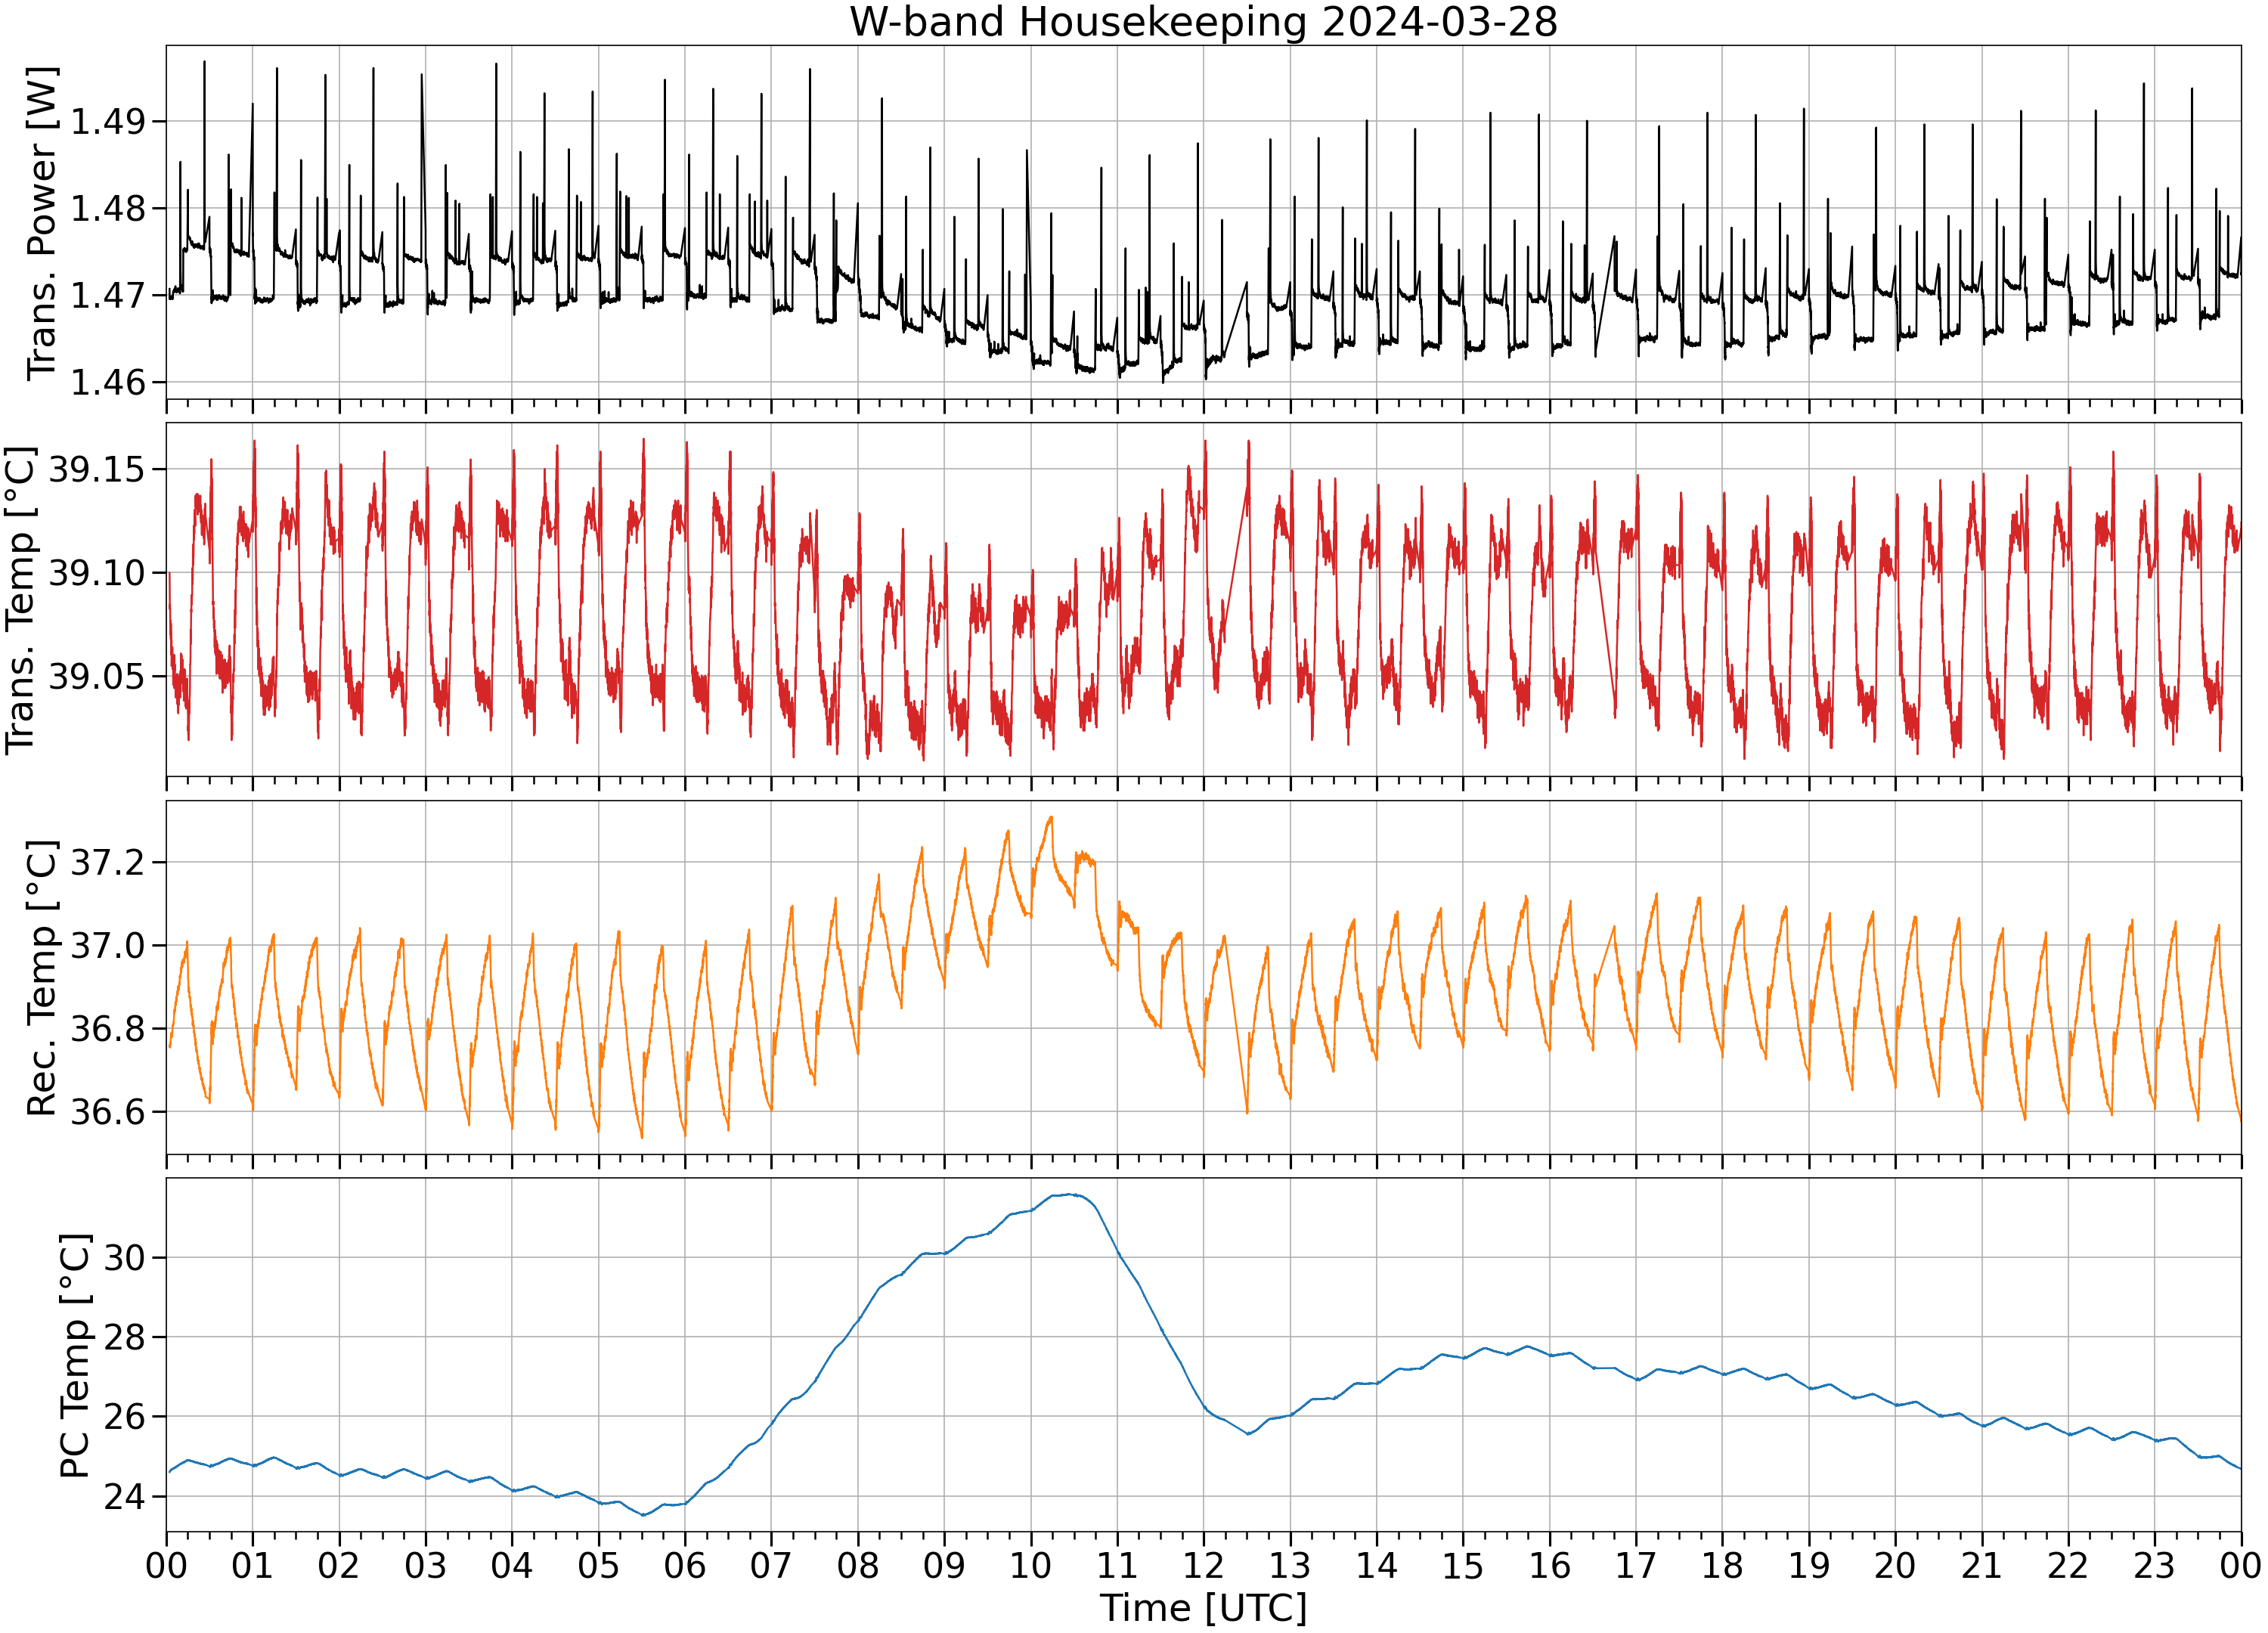This screenshot has width=2268, height=1633.
Task: Select the "Trans. Power [W]" axis label
Action: [41, 224]
